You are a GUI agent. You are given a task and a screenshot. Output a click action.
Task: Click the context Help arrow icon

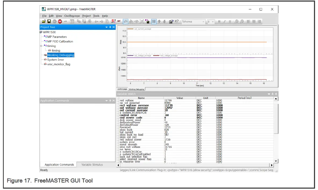tap(177, 21)
